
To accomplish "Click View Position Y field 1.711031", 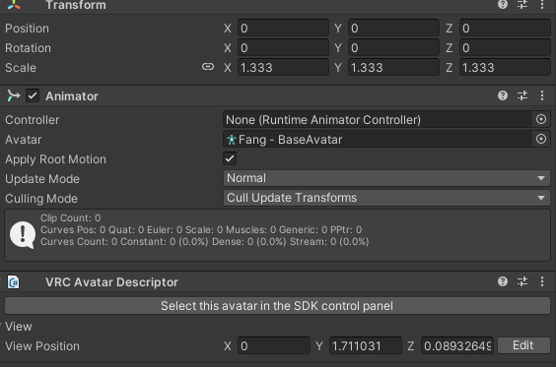I will coord(366,345).
